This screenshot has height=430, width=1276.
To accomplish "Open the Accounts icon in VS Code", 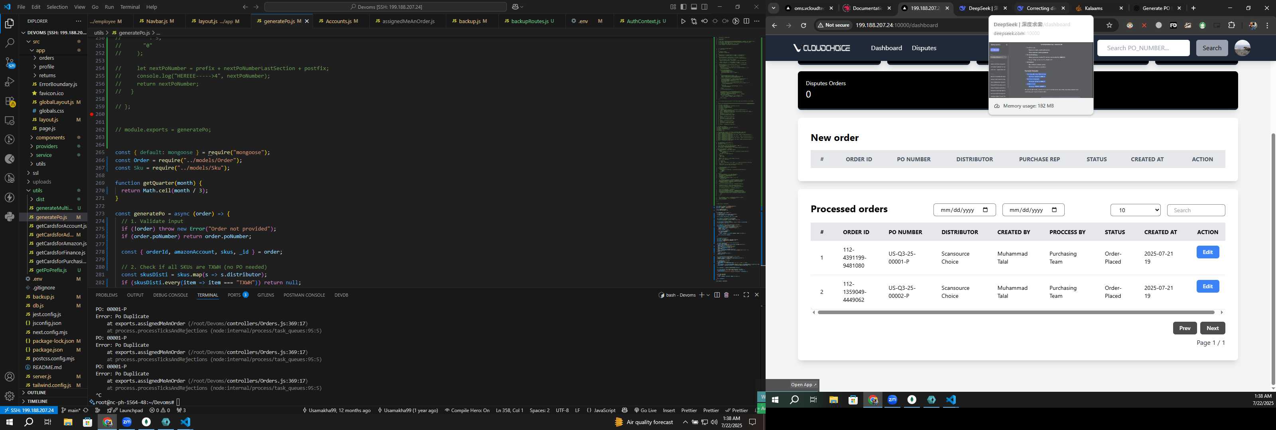I will (x=10, y=377).
